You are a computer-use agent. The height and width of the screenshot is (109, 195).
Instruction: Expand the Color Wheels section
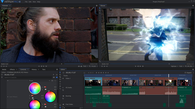[x=8, y=97]
